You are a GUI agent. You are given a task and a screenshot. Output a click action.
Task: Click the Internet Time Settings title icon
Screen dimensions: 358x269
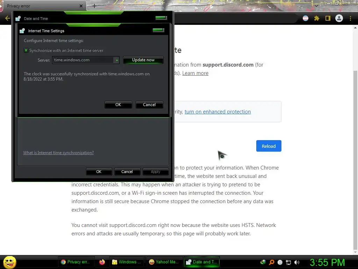[22, 31]
